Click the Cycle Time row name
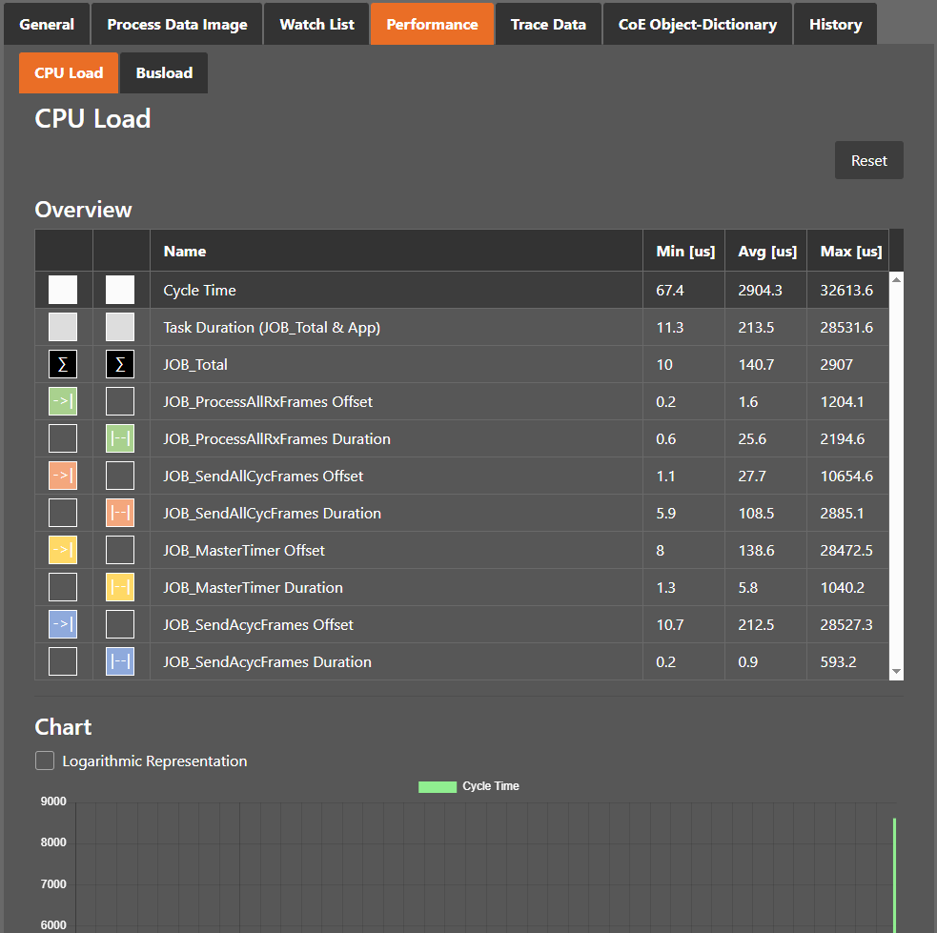This screenshot has width=937, height=933. pyautogui.click(x=199, y=291)
